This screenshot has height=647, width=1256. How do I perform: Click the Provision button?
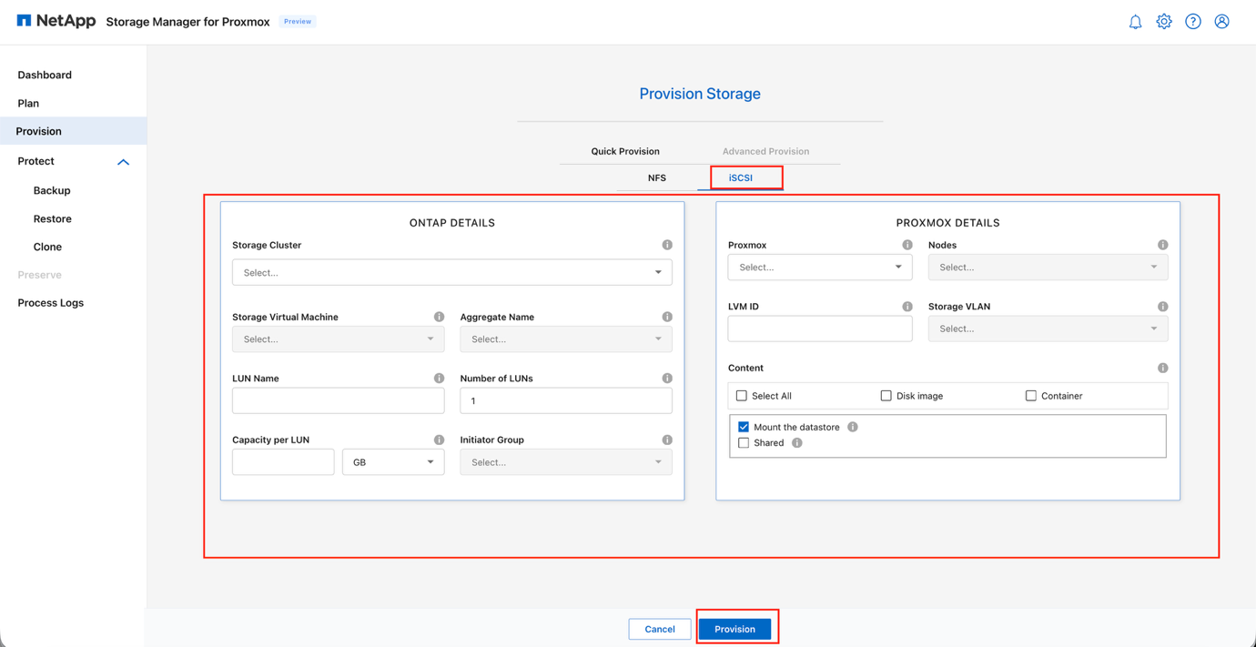click(x=737, y=628)
